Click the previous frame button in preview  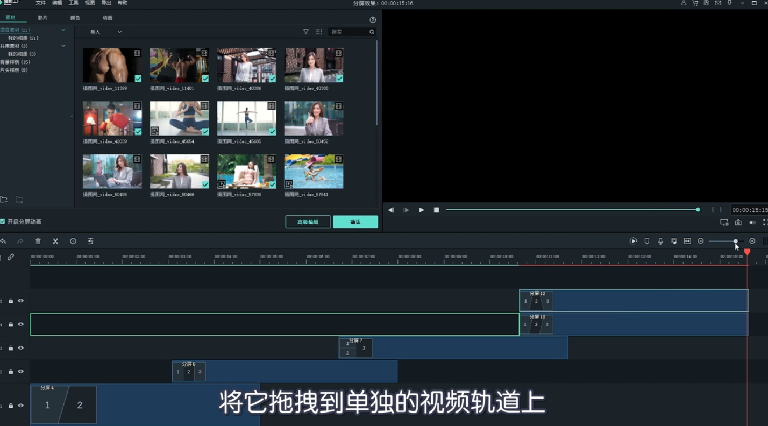pyautogui.click(x=391, y=210)
